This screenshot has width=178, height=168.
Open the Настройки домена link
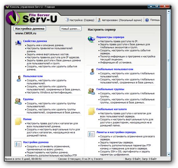36,142
